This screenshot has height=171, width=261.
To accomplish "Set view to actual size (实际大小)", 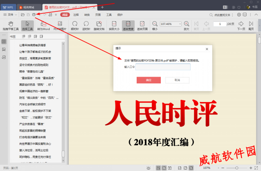I will (x=114, y=26).
